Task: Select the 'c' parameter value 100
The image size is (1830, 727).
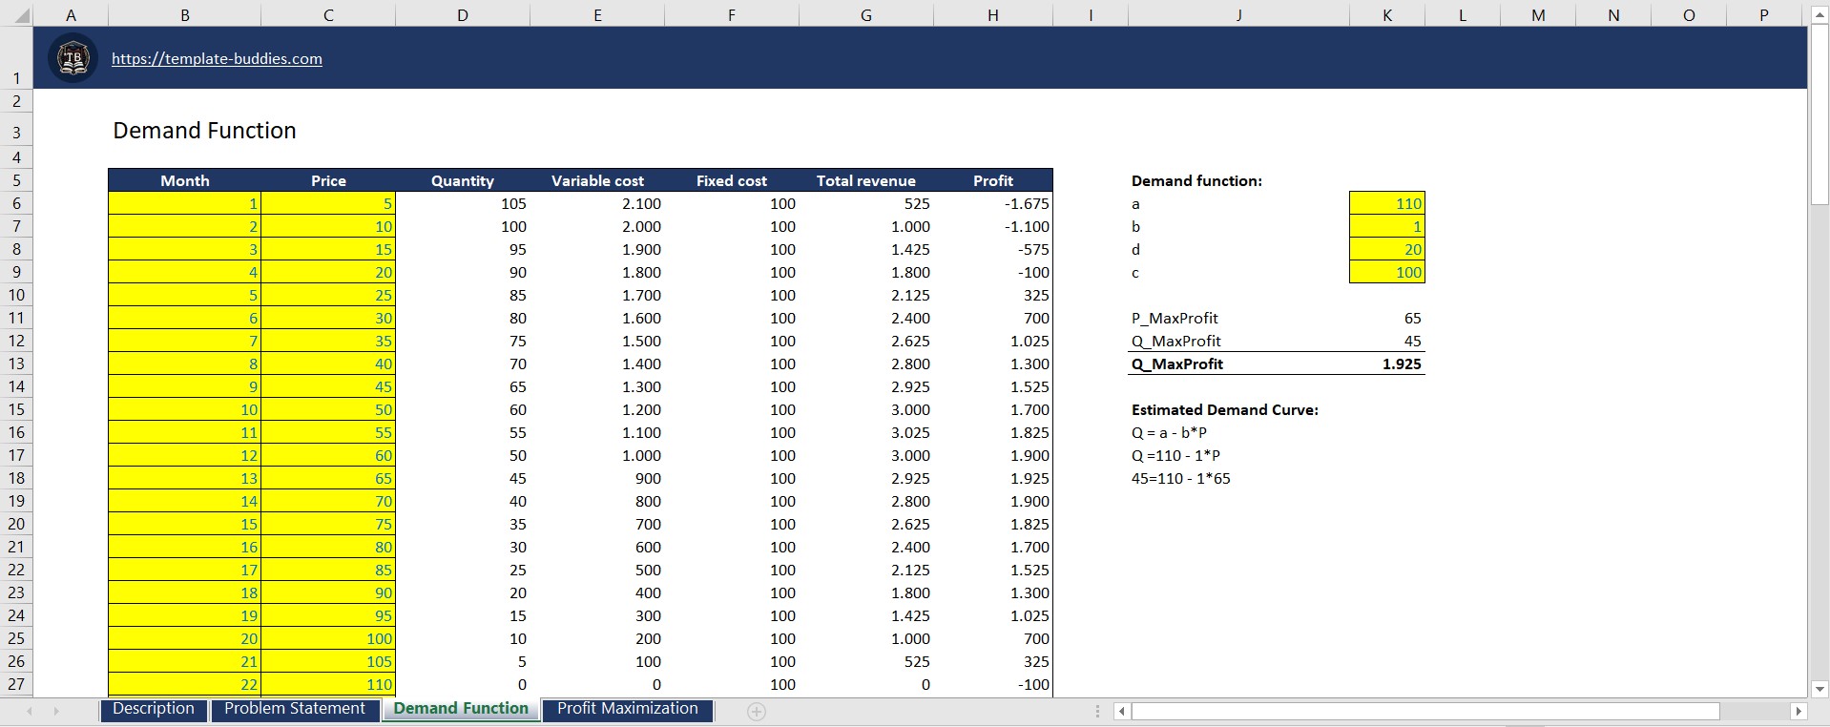Action: click(x=1387, y=272)
